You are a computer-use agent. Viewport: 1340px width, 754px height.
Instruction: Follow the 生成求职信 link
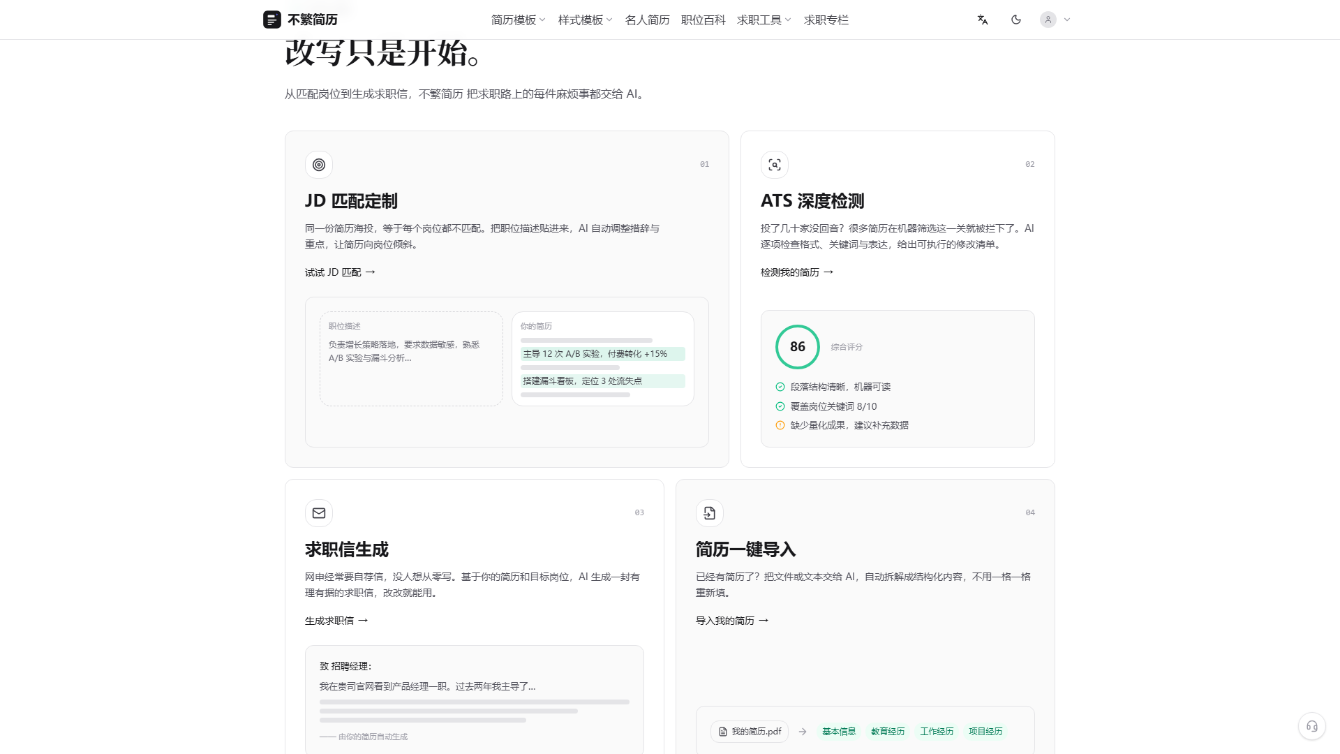336,621
